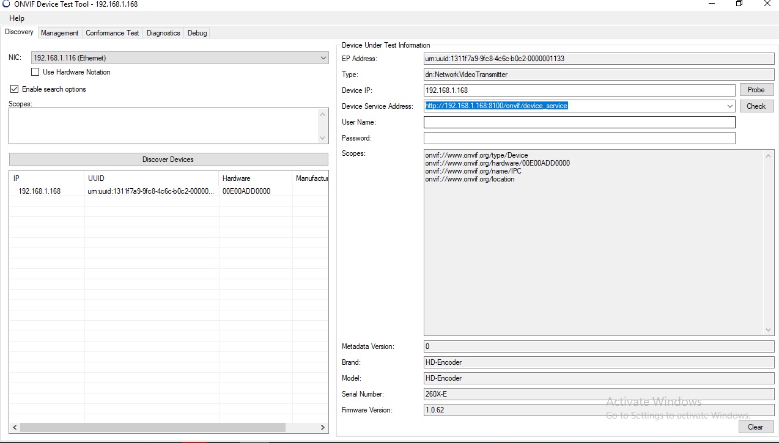Click the Hardware column header

pos(256,178)
